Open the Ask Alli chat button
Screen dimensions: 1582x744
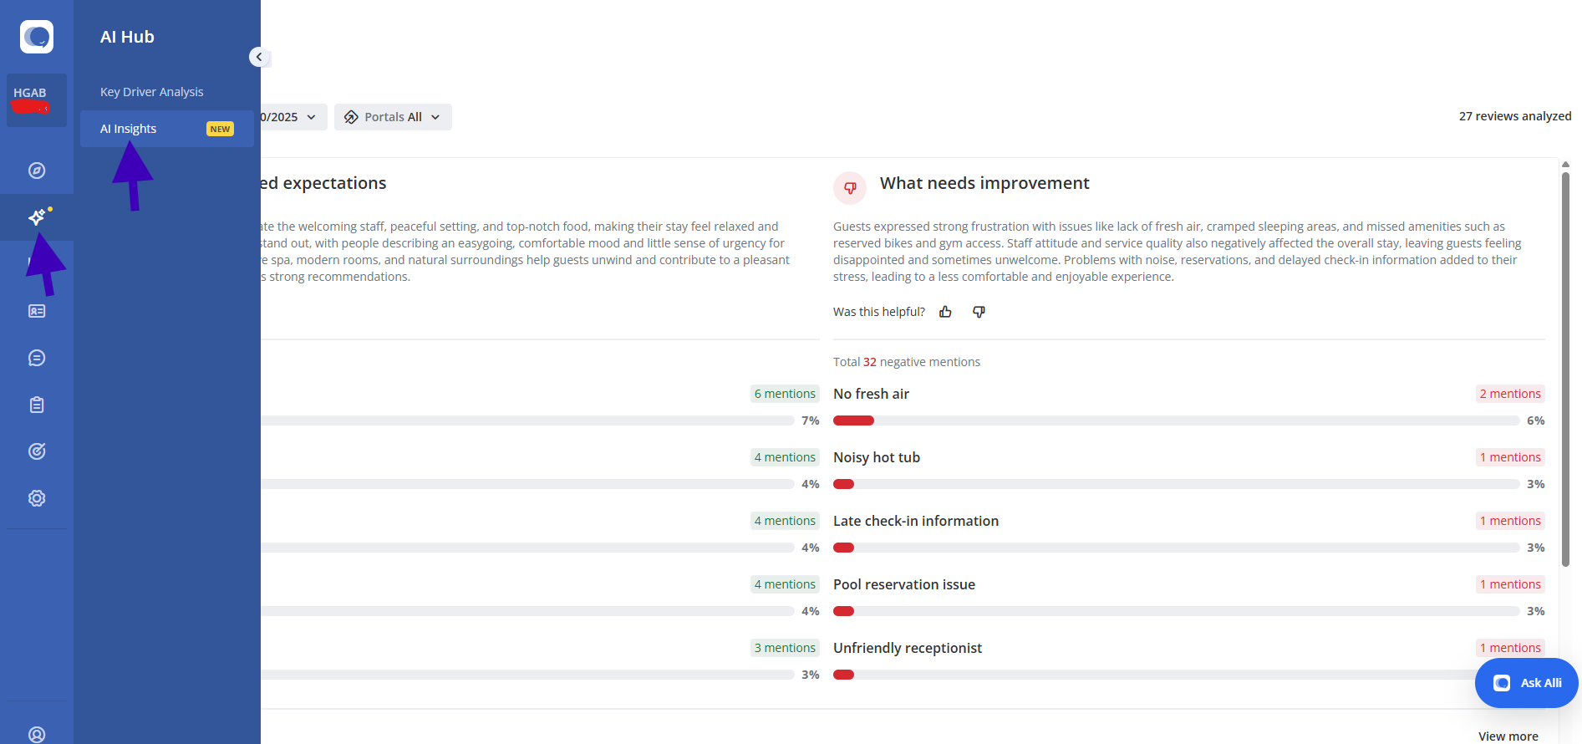click(1526, 683)
